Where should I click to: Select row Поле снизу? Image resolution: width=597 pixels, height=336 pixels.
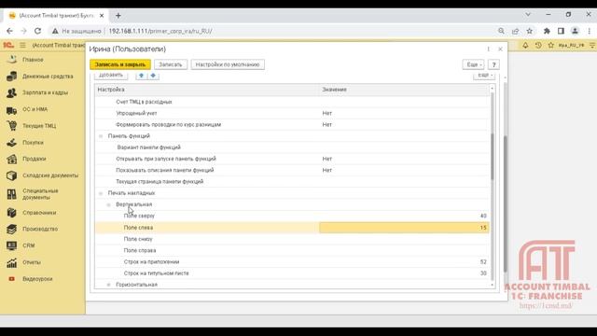coord(292,239)
